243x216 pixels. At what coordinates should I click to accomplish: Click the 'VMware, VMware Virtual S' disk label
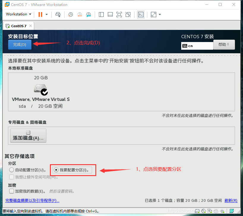41,99
